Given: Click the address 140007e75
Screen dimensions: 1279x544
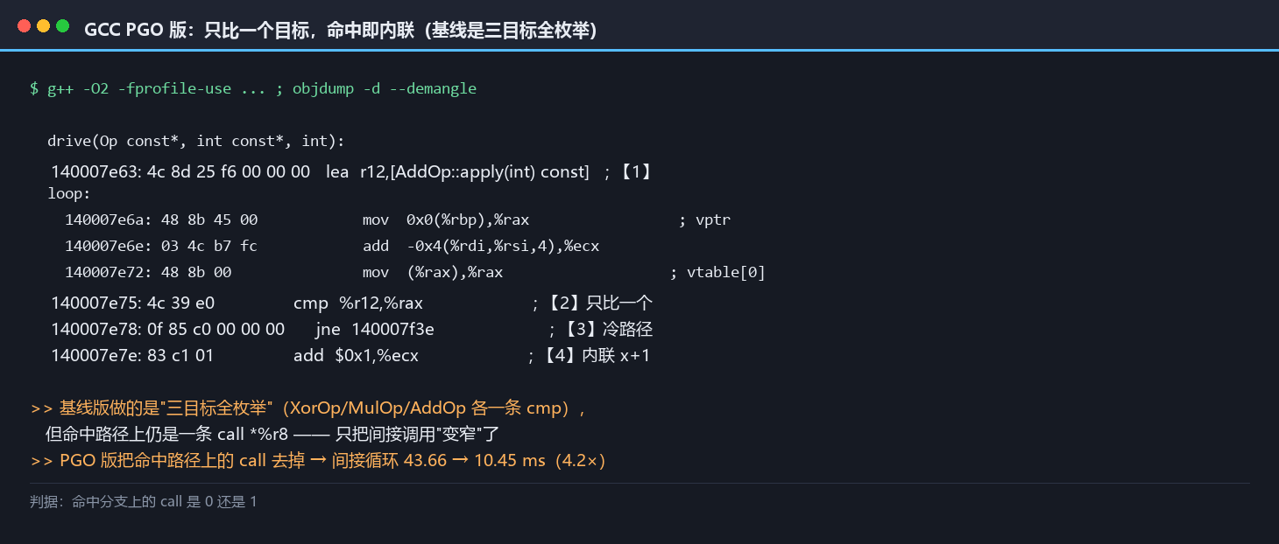Looking at the screenshot, I should pyautogui.click(x=96, y=303).
